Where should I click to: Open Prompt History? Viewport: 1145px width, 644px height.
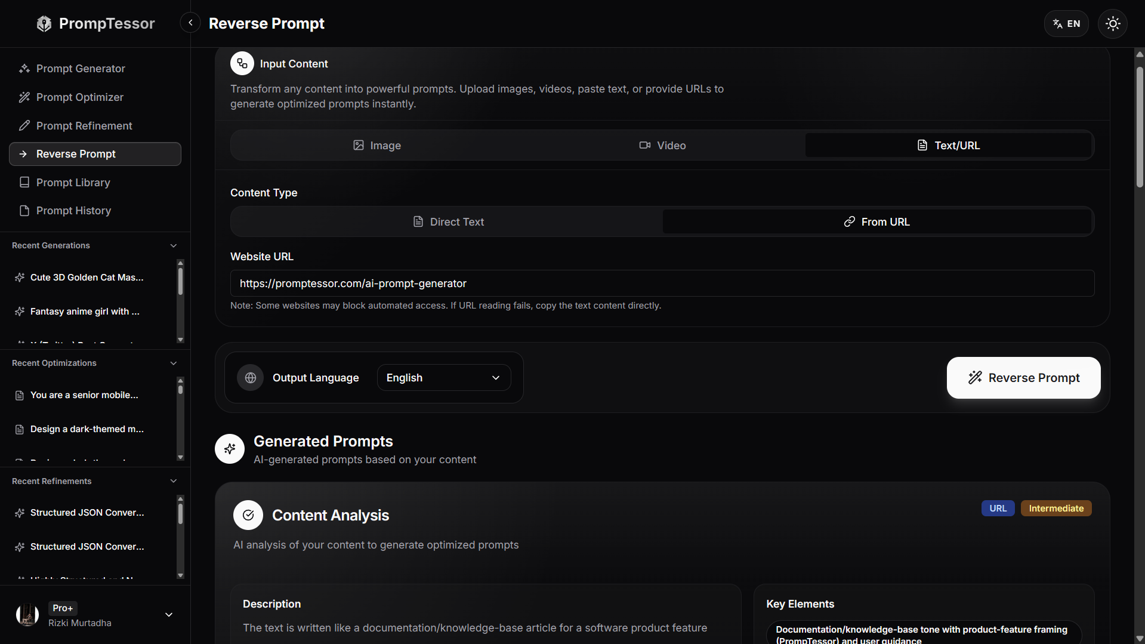(95, 211)
